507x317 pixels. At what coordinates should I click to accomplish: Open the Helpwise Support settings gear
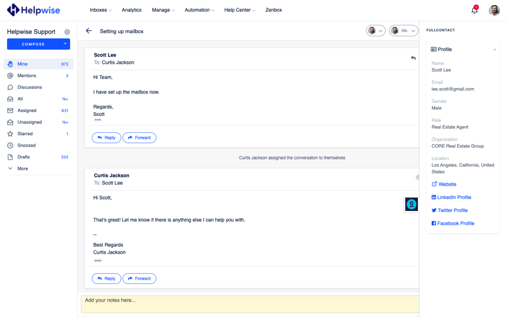pos(67,32)
